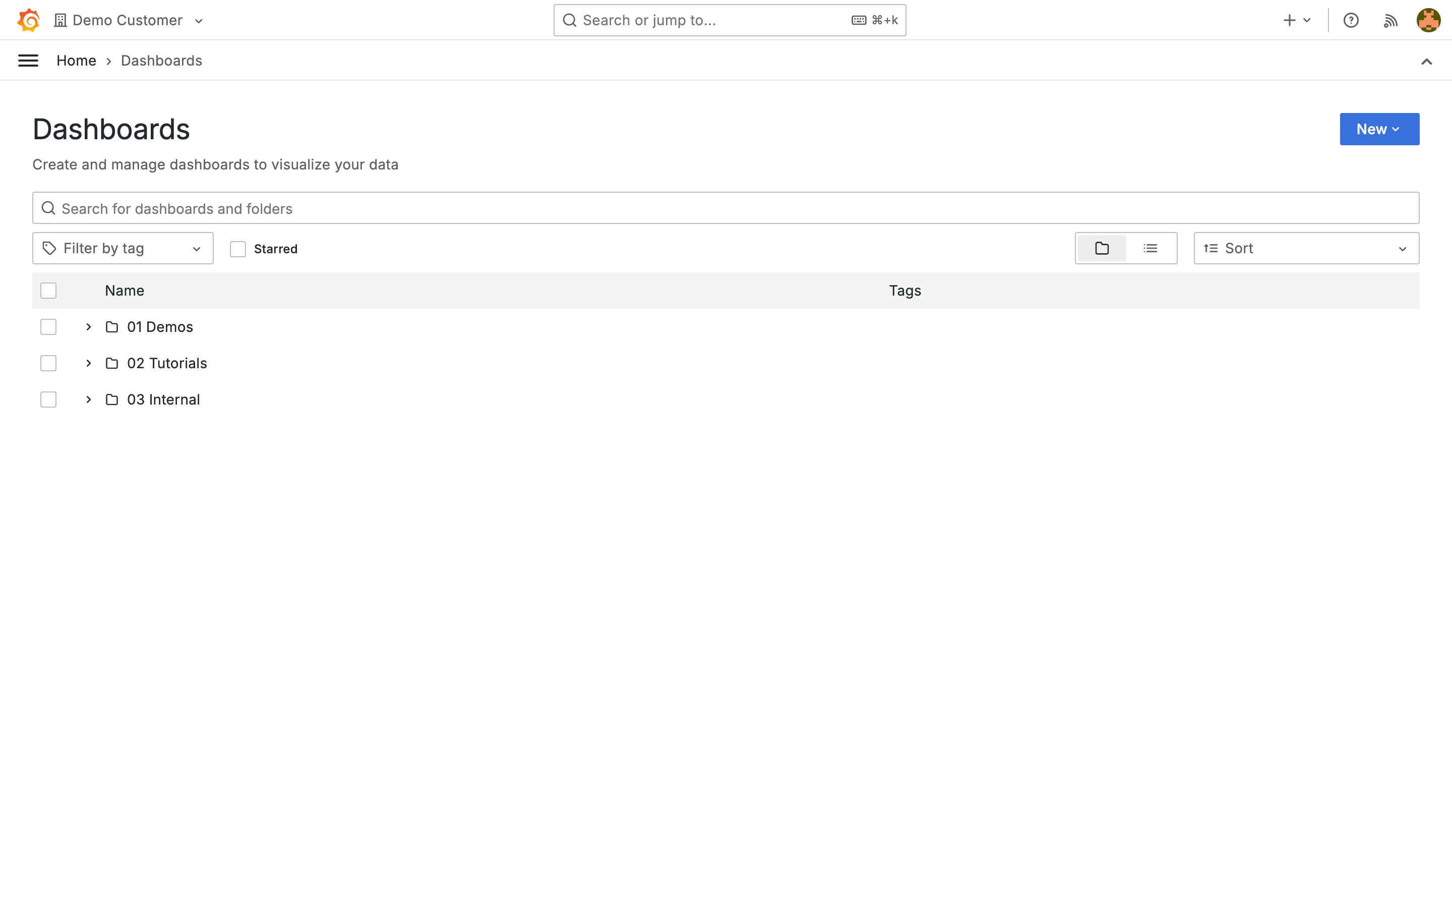The height and width of the screenshot is (908, 1452).
Task: Switch to folder view
Action: (x=1102, y=248)
